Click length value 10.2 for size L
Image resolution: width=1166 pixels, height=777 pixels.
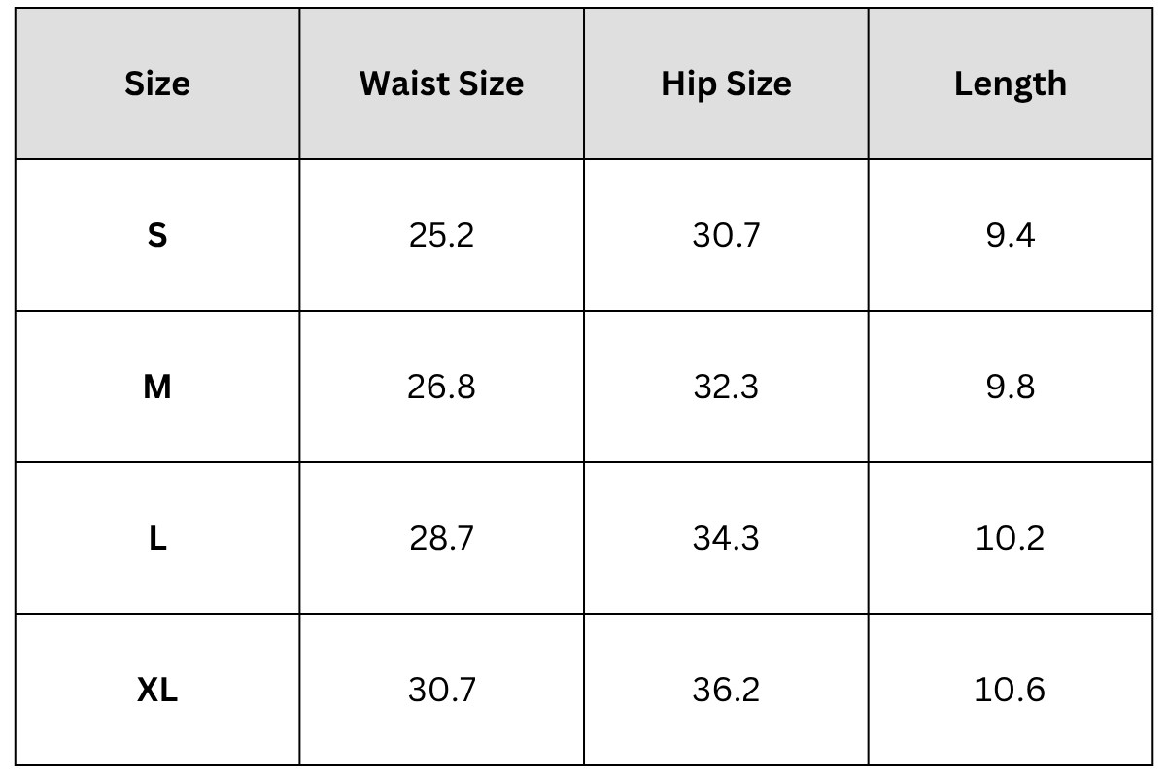(x=1010, y=538)
